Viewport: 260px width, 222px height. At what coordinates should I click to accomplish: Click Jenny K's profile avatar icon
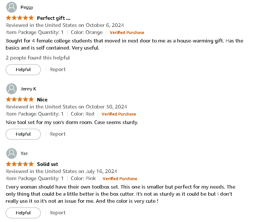12,89
